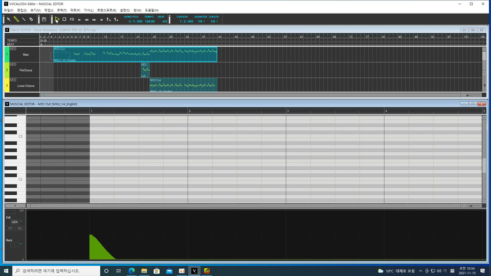Click the start marker flag icon
The image size is (491, 276).
(108, 19)
